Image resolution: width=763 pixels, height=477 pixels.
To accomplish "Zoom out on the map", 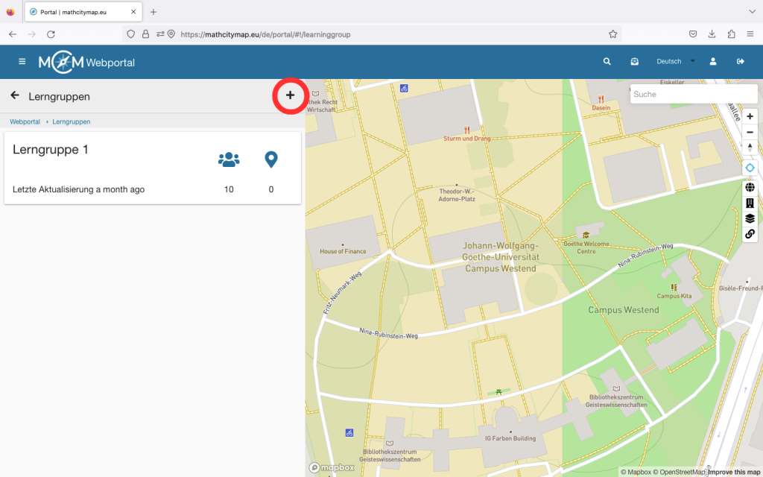I will (x=750, y=132).
